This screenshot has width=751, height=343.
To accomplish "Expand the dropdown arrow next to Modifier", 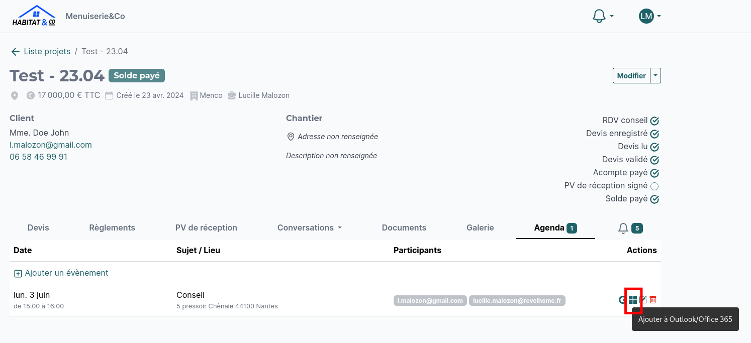I will click(655, 76).
